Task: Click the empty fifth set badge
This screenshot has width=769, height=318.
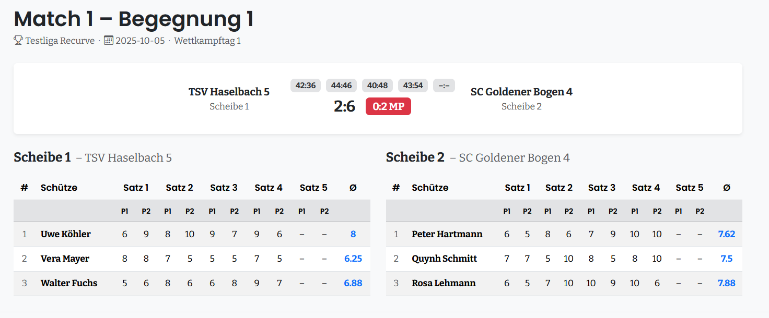Action: [x=444, y=85]
